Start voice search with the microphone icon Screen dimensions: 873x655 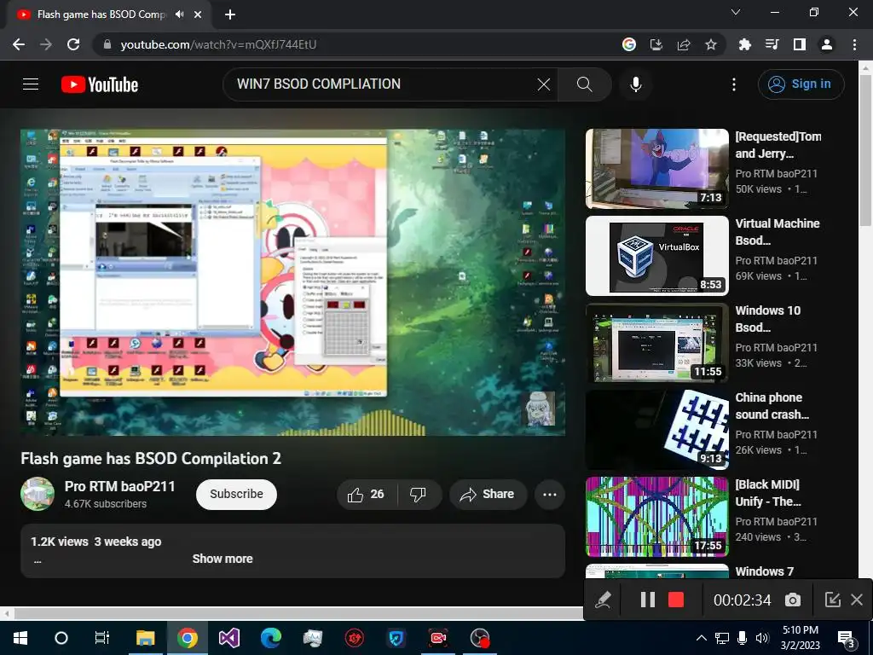pos(636,84)
